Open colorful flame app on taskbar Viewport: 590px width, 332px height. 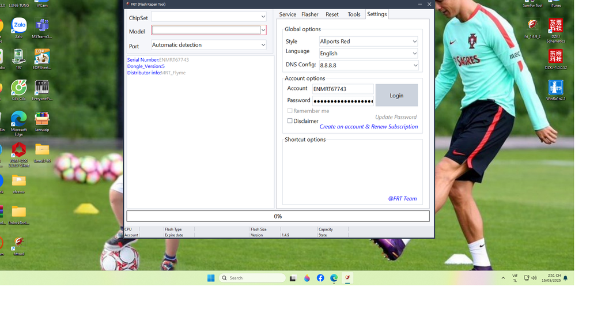coord(307,278)
